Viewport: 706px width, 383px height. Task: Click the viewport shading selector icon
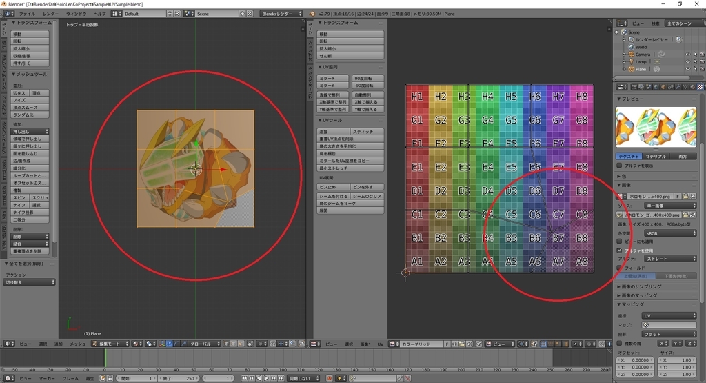137,344
